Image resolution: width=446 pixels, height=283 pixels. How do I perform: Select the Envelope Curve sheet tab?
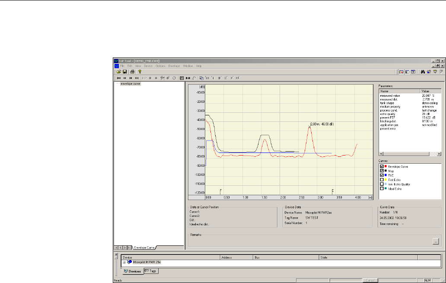144,248
